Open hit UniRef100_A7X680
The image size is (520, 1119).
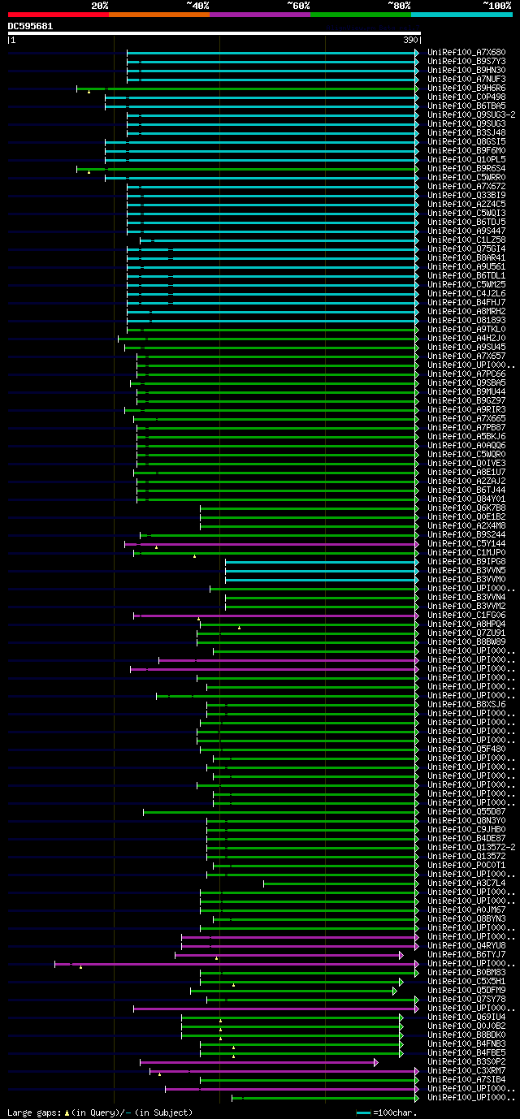coord(466,52)
